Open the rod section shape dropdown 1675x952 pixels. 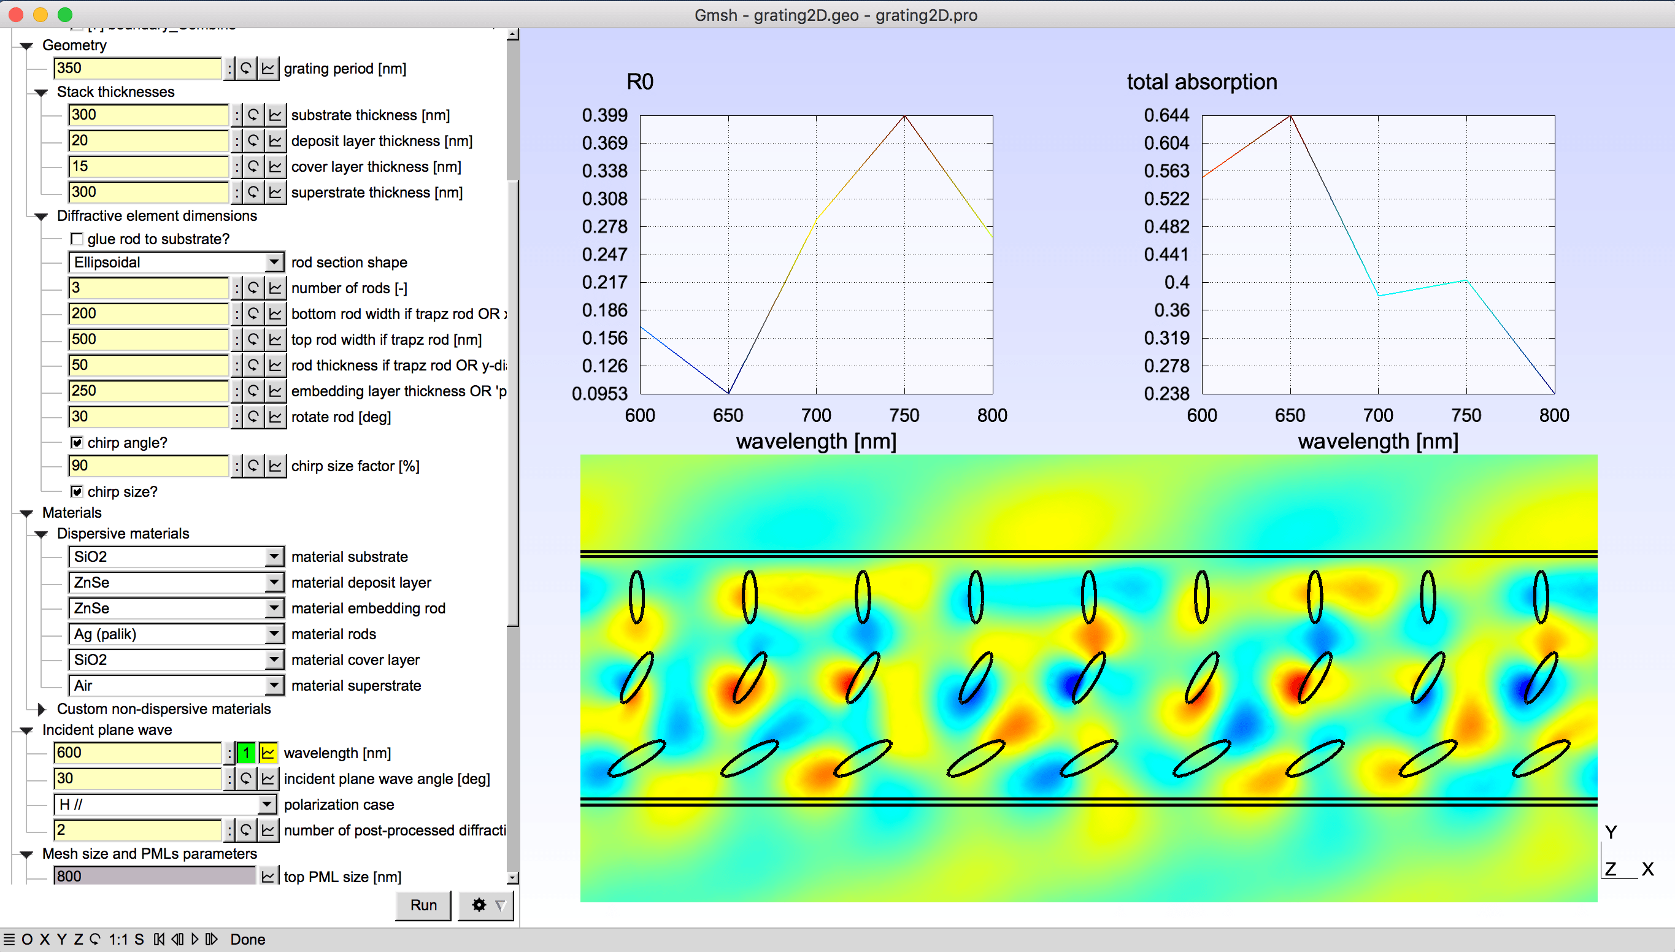click(x=175, y=262)
